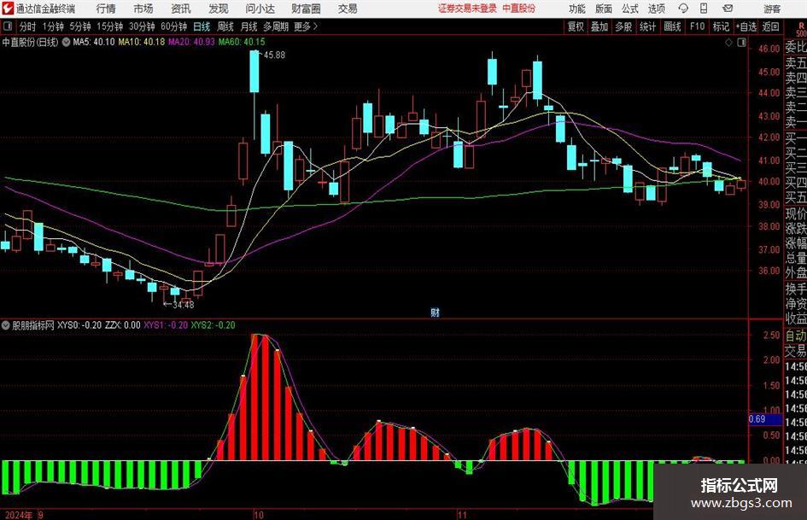Open the customer service headset icon
This screenshot has width=807, height=520.
point(683,9)
